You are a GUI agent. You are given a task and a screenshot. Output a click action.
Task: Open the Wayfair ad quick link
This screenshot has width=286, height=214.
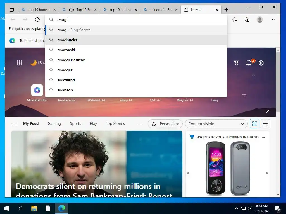(x=185, y=100)
